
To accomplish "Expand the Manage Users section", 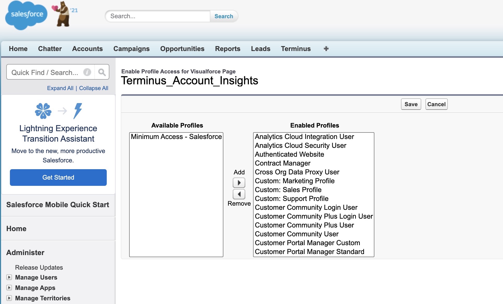I will [x=9, y=277].
